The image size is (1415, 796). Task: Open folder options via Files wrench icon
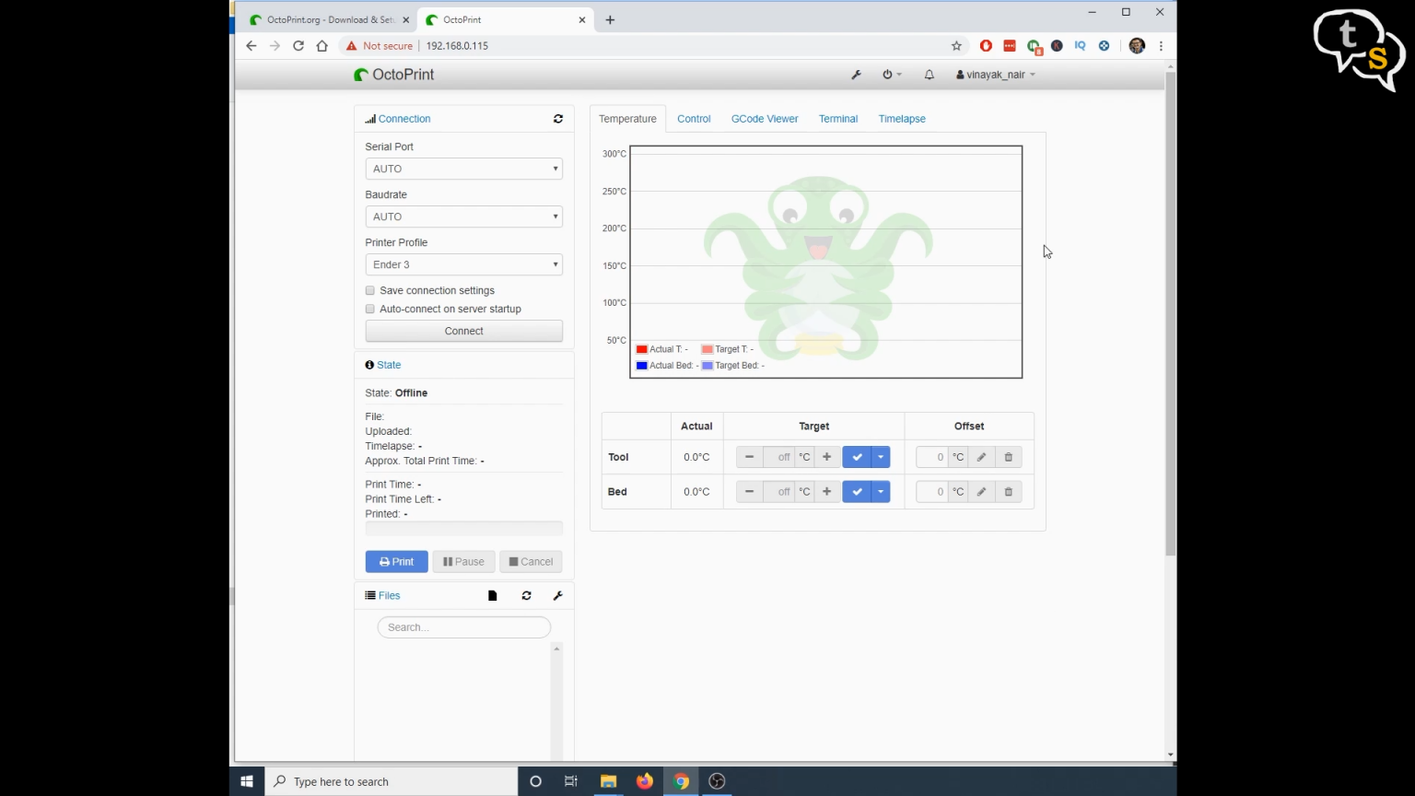click(557, 595)
